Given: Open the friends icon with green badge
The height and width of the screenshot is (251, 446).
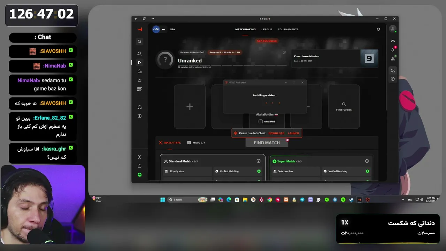Looking at the screenshot, I should tap(393, 59).
